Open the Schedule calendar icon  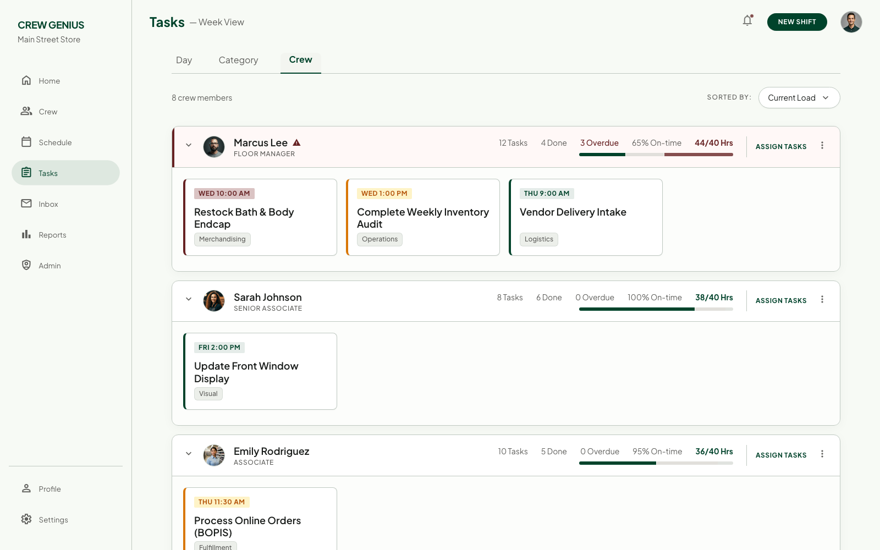pyautogui.click(x=26, y=142)
